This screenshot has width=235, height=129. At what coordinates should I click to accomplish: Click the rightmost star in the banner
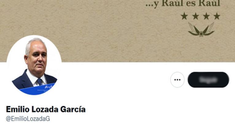pos(217,16)
